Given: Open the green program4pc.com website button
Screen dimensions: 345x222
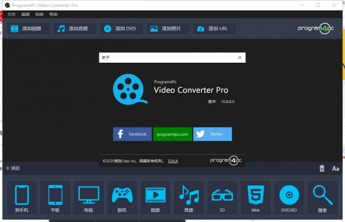Looking at the screenshot, I should tap(172, 134).
